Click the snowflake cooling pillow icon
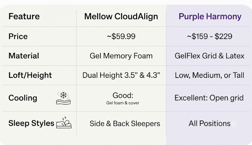The image size is (252, 145). [x=63, y=98]
